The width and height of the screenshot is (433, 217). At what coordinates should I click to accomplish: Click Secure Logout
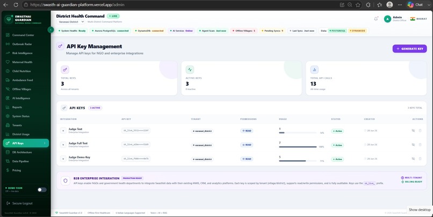coord(19,203)
